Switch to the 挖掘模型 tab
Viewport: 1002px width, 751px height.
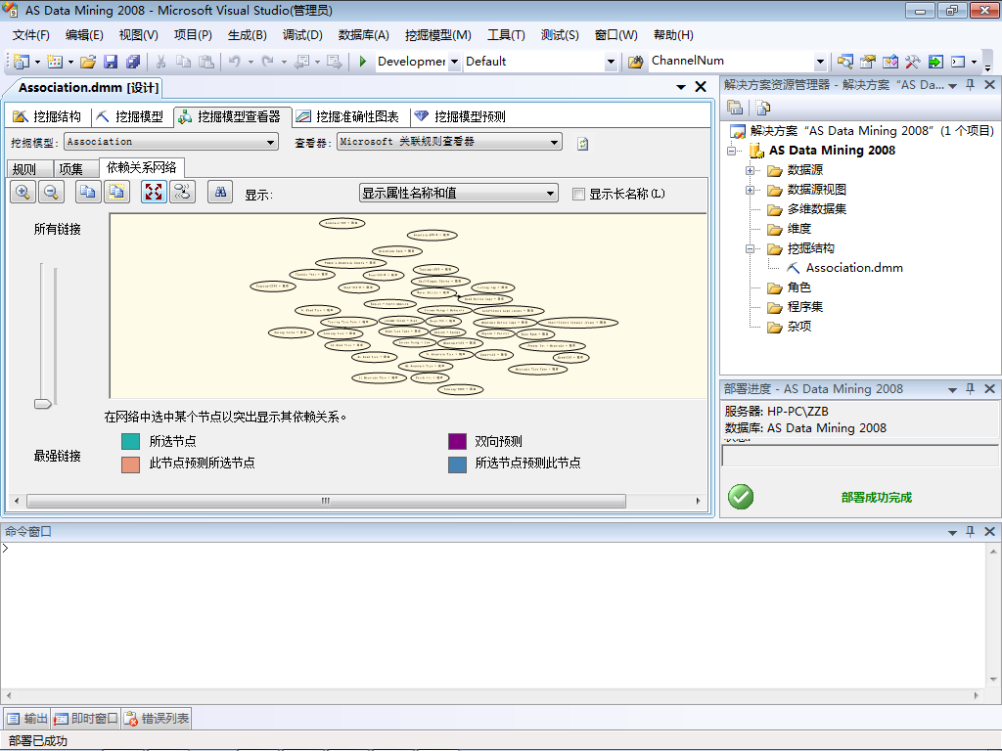[x=131, y=116]
